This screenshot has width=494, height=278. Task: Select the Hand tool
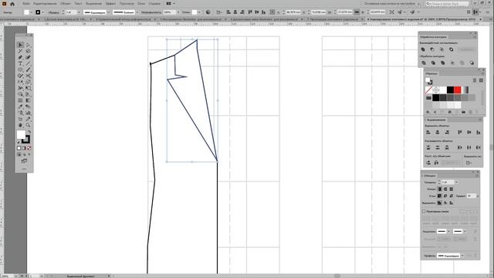(21, 125)
